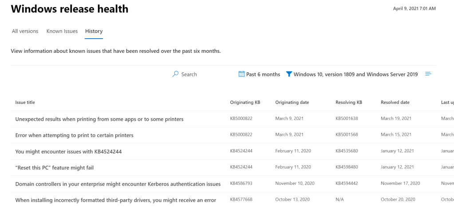Screen dimensions: 454x207
Task: Open the Windows 10 version 1809 filter dropdown
Action: 355,74
